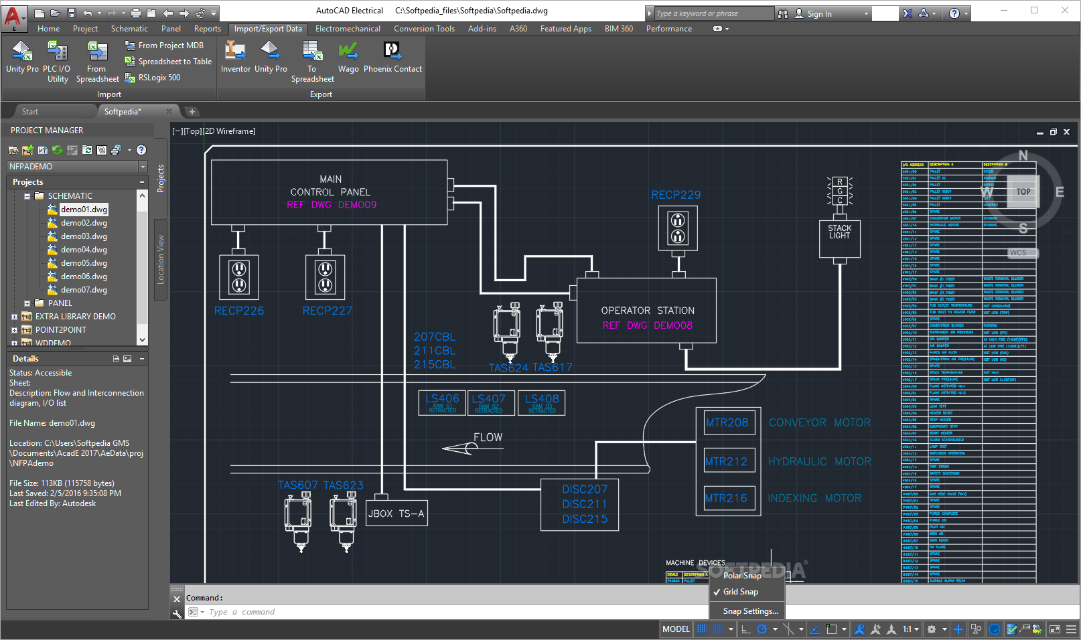Collapse the Details section with minus

(142, 359)
